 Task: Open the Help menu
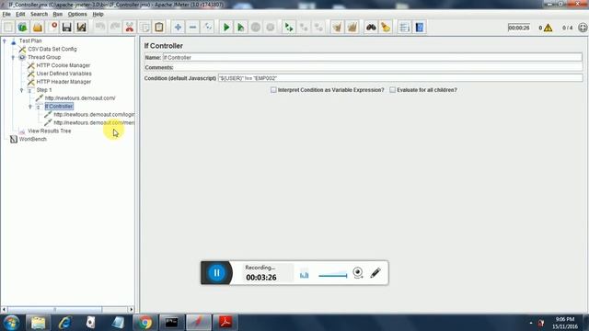click(x=98, y=14)
